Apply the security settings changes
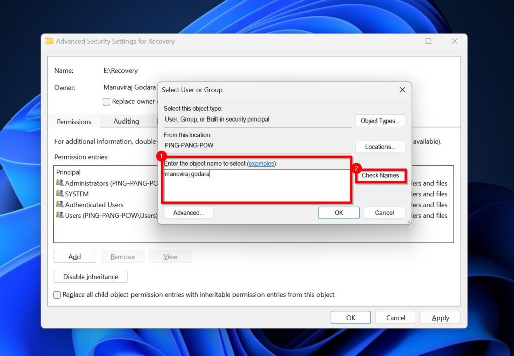Image resolution: width=514 pixels, height=356 pixels. [x=440, y=317]
